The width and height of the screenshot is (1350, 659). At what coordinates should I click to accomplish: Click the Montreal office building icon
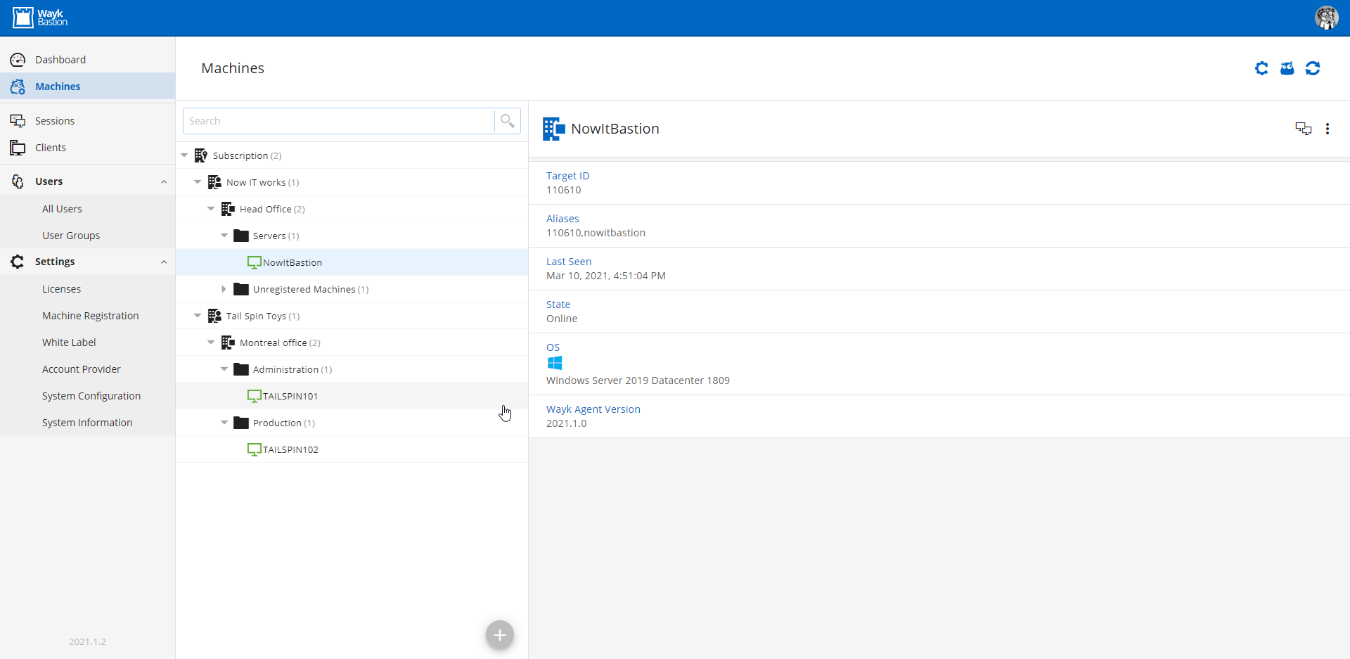click(x=228, y=343)
